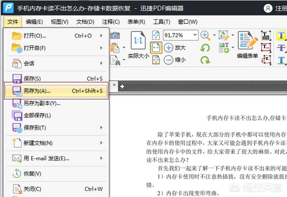The height and width of the screenshot is (197, 287).
Task: Expand the zoom tool dropdown arrow
Action: coord(214,35)
